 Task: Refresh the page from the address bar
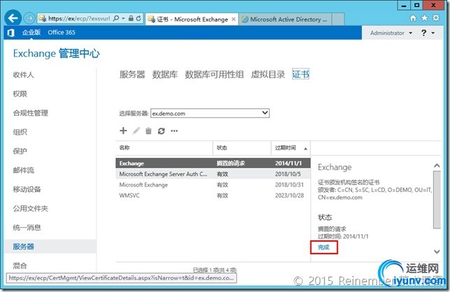pyautogui.click(x=138, y=18)
